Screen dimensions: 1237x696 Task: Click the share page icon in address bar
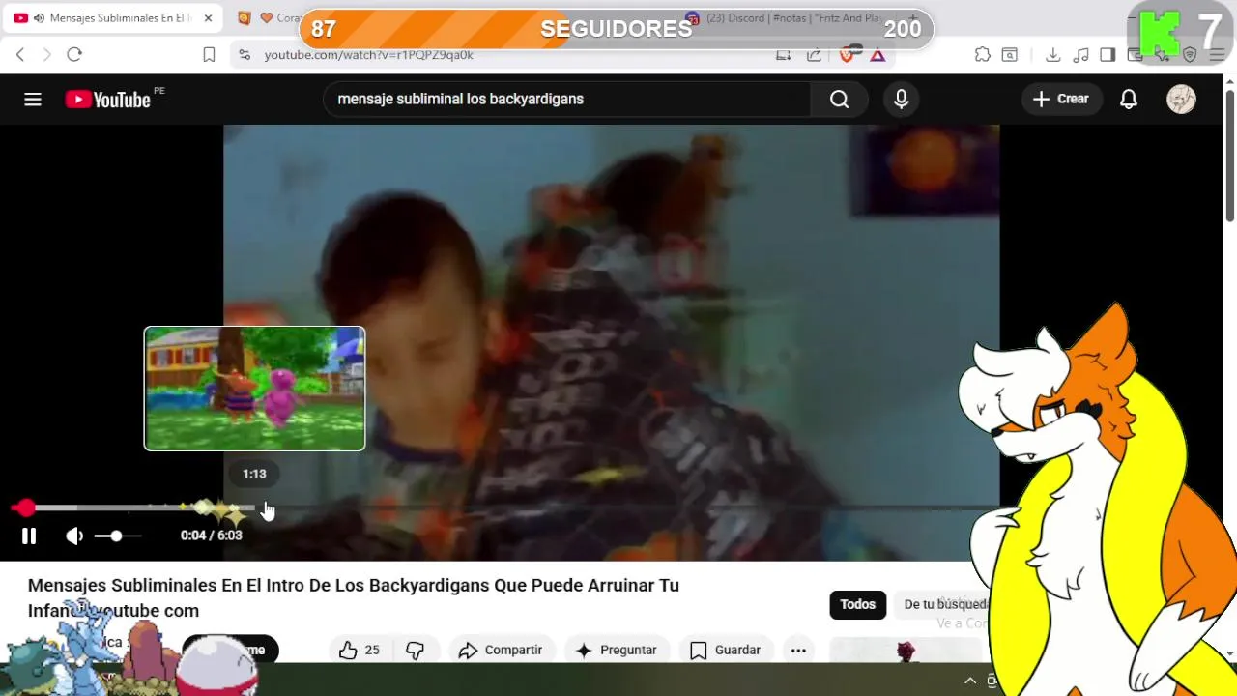[814, 55]
